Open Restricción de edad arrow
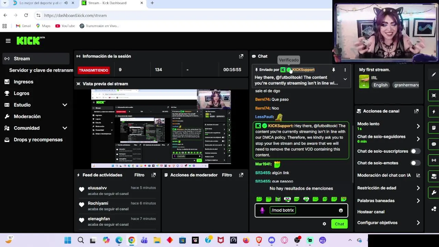The image size is (439, 247). point(418,188)
